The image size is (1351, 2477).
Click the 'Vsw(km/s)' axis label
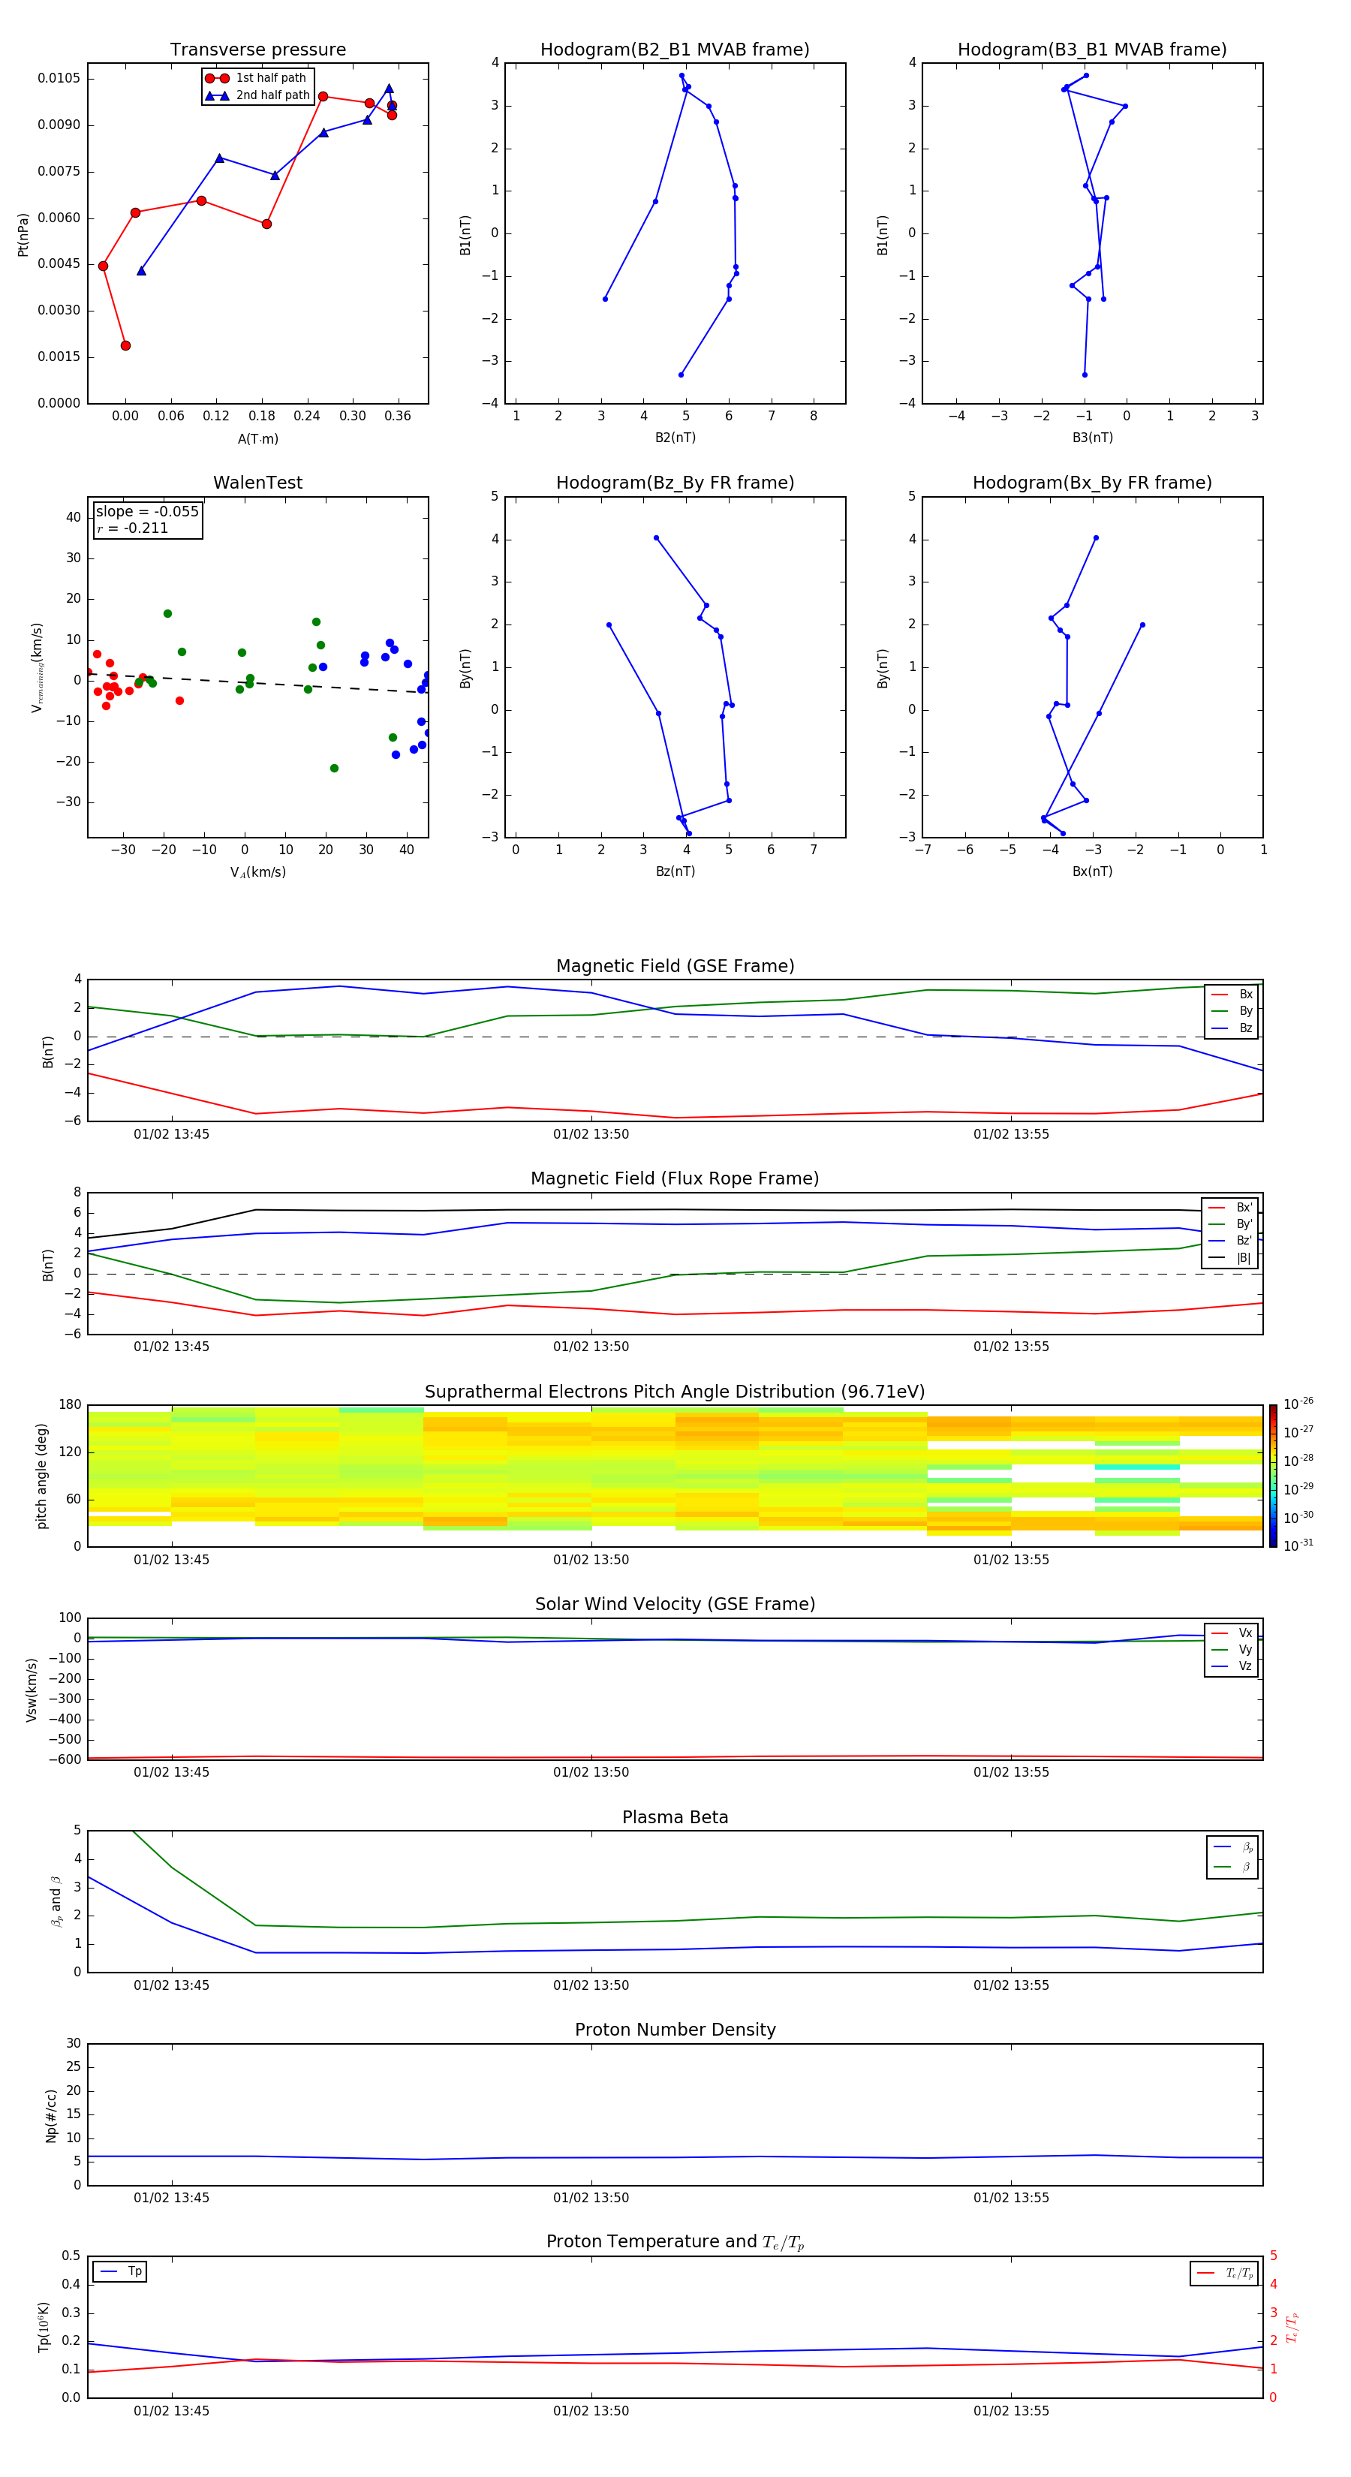(31, 1689)
